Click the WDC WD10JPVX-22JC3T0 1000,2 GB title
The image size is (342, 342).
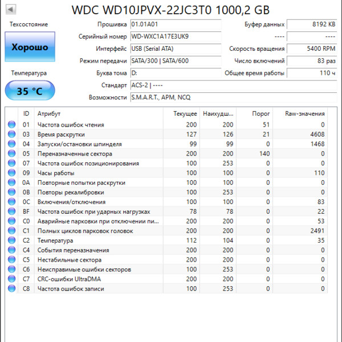171,10
